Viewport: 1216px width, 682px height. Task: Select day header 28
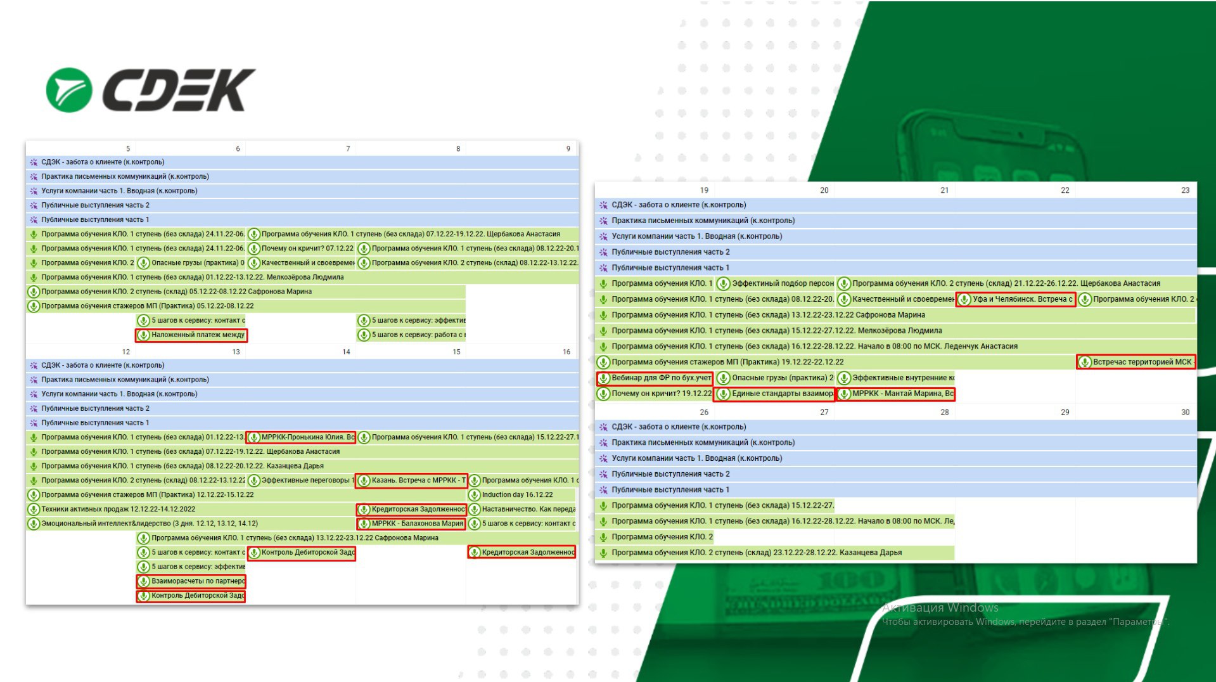[945, 412]
